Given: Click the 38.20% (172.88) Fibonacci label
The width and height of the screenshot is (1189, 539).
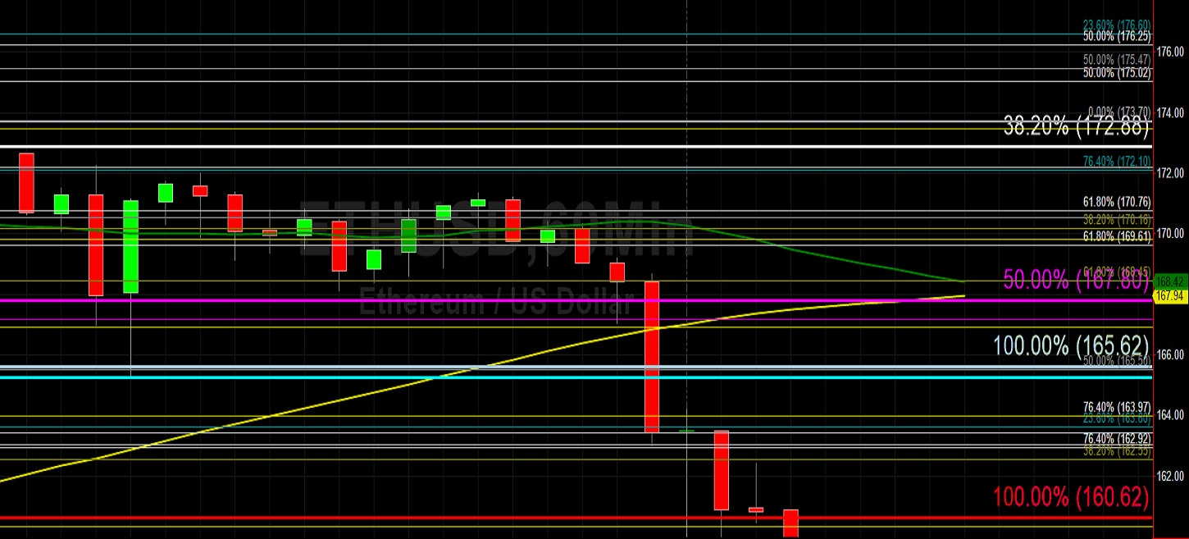Looking at the screenshot, I should tap(1077, 126).
